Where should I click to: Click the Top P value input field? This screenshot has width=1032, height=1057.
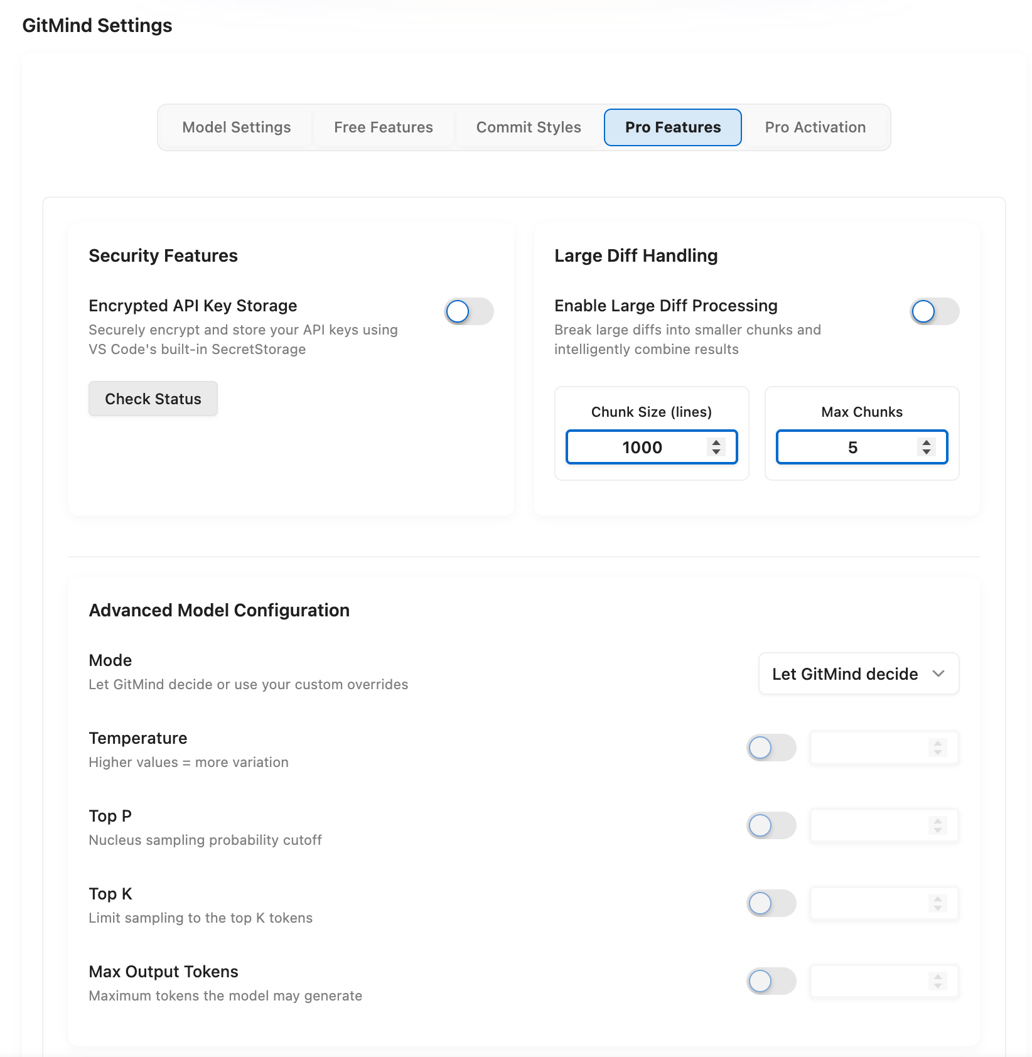[884, 825]
